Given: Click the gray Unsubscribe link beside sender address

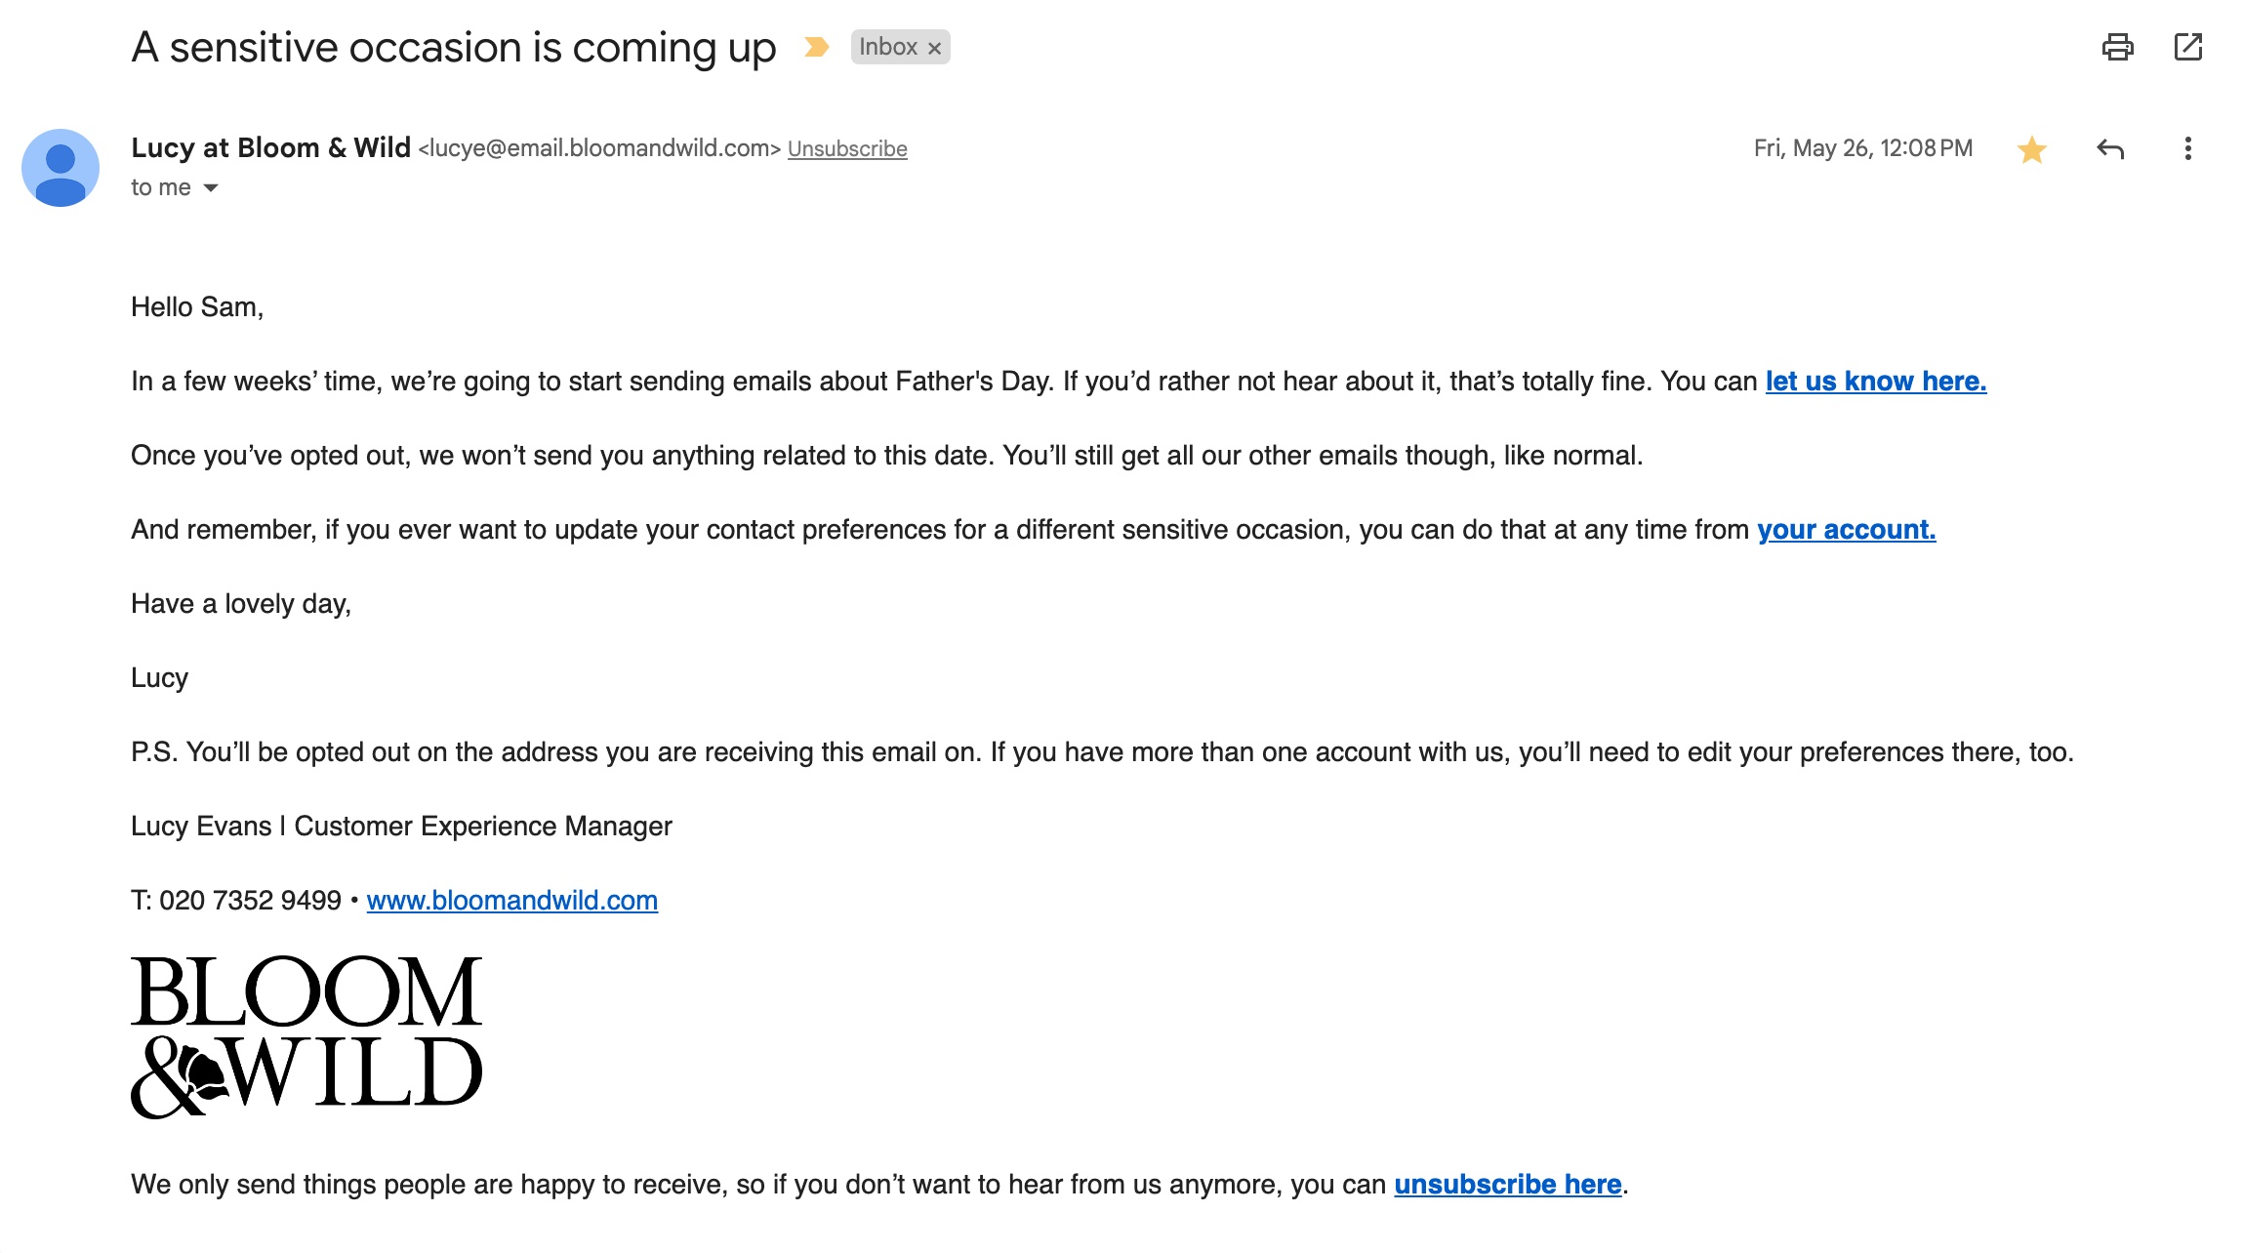Looking at the screenshot, I should coord(847,149).
